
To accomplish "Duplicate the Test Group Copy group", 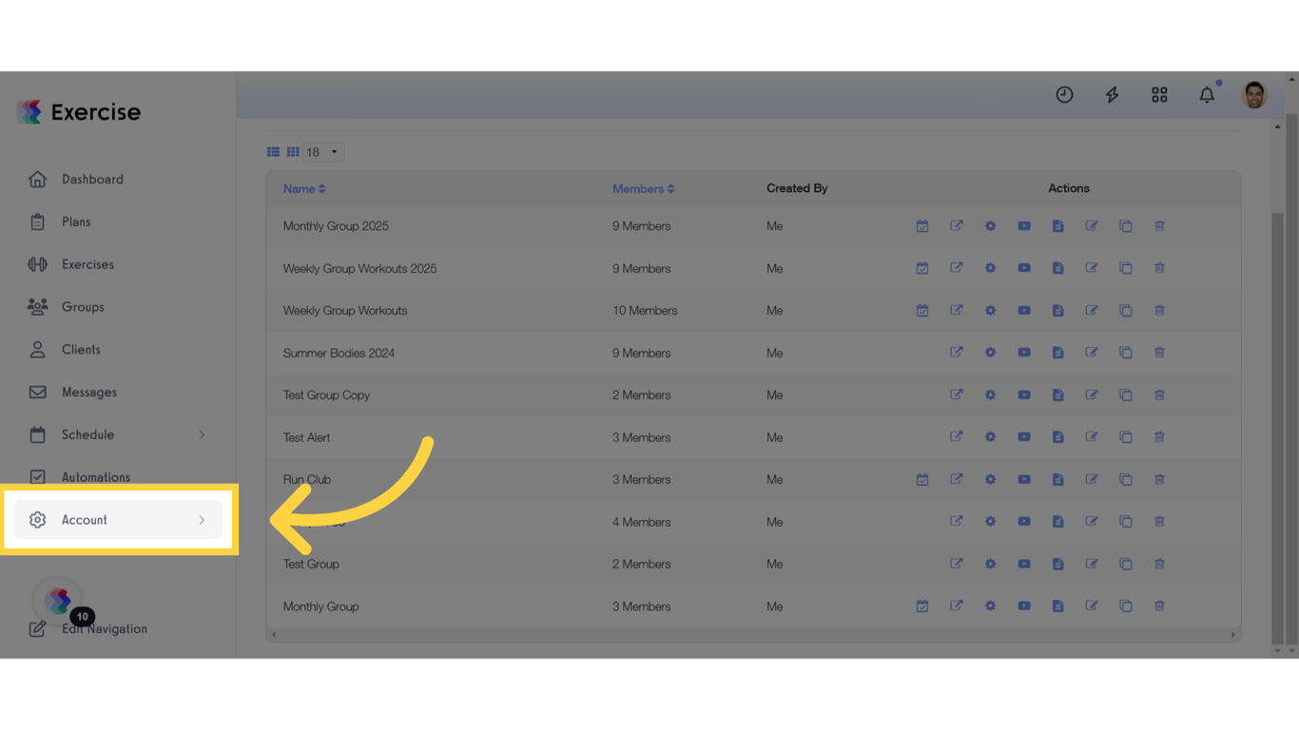I will pyautogui.click(x=1126, y=394).
